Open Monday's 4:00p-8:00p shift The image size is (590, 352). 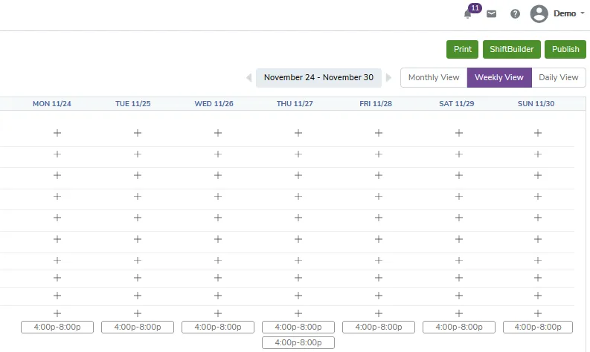pyautogui.click(x=57, y=327)
